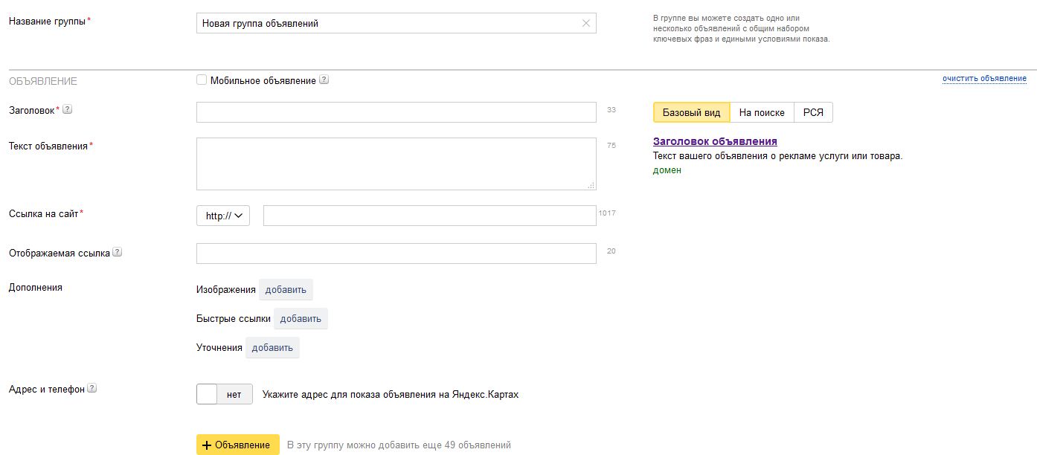The width and height of the screenshot is (1037, 455).
Task: Click help icon next to Заголовок label
Action: pos(67,109)
